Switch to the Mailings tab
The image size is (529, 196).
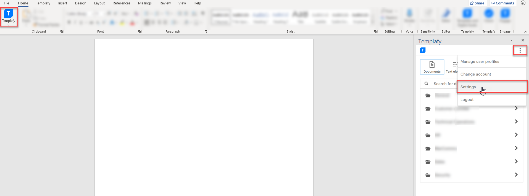(145, 3)
